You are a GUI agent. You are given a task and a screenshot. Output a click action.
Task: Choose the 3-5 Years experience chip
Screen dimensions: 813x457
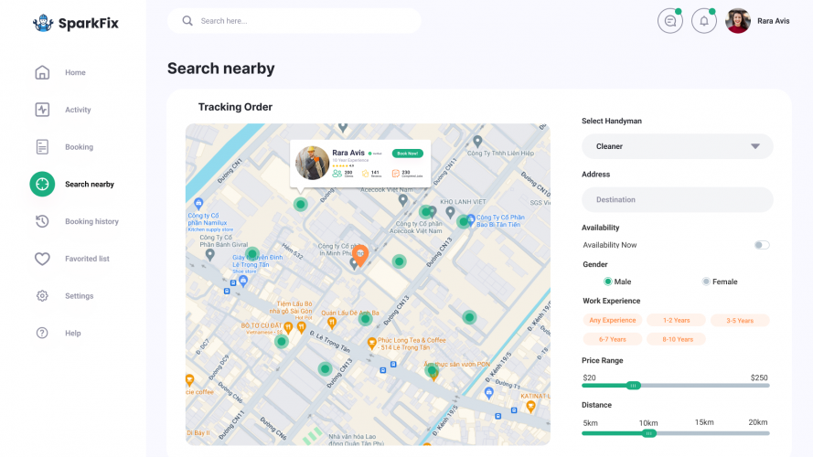point(740,320)
